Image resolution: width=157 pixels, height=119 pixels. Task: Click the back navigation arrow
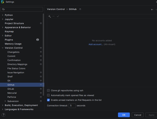pyautogui.click(x=152, y=9)
